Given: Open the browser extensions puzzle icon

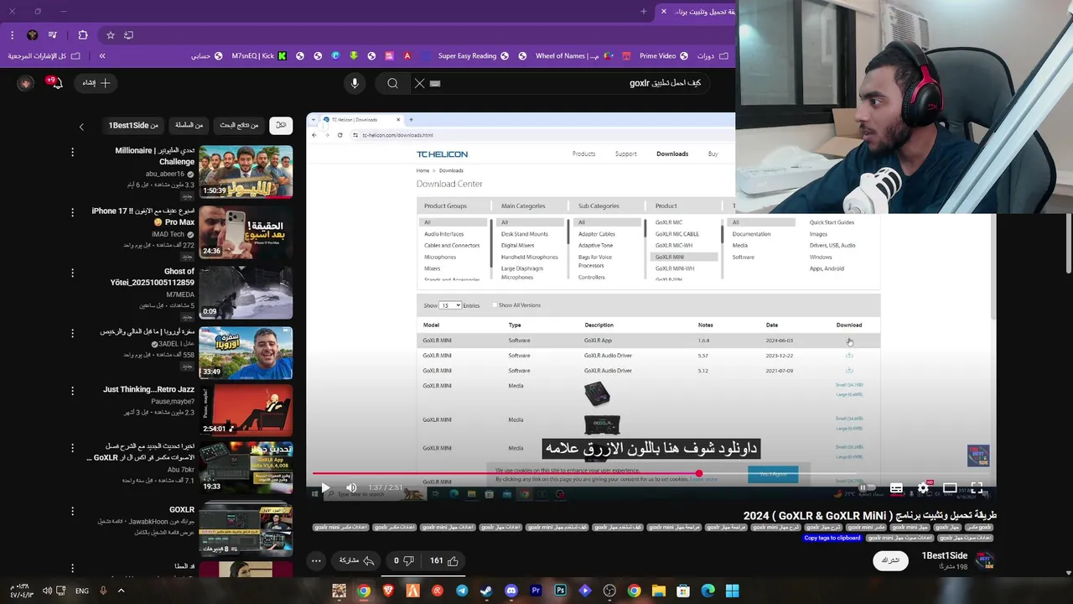Looking at the screenshot, I should 82,35.
